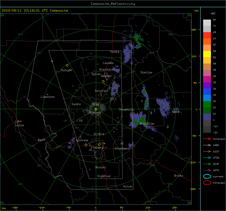Pick the orange 60–57 dBZ swatch
Image resolution: width=226 pixels, height=211 pixels.
point(207,42)
